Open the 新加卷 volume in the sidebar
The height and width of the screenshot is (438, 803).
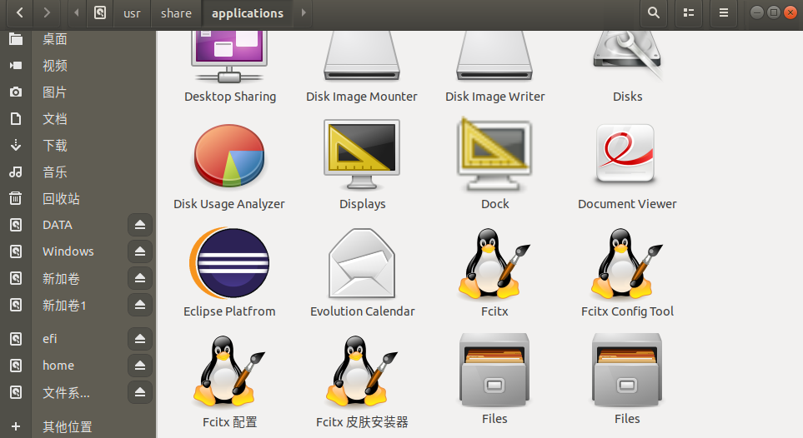point(61,278)
